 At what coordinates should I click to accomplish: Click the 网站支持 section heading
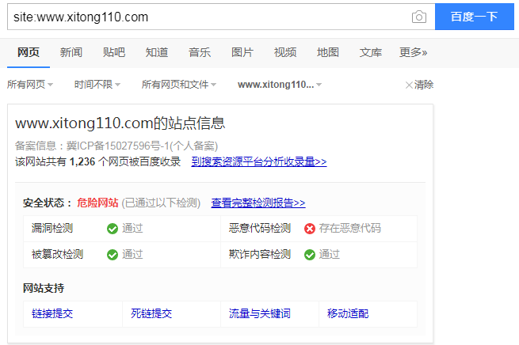tap(44, 288)
